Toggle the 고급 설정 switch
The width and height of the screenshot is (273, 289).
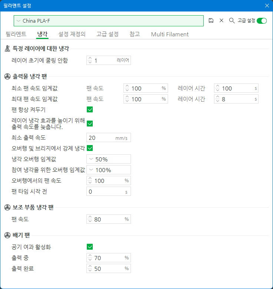click(262, 21)
